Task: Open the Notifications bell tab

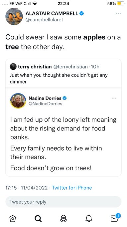Action: pos(89,218)
